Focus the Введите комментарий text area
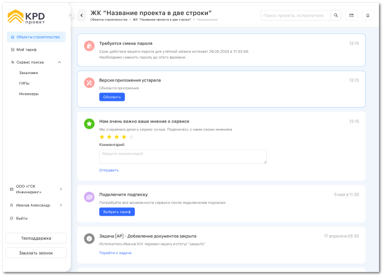This screenshot has height=277, width=384. coord(183,157)
